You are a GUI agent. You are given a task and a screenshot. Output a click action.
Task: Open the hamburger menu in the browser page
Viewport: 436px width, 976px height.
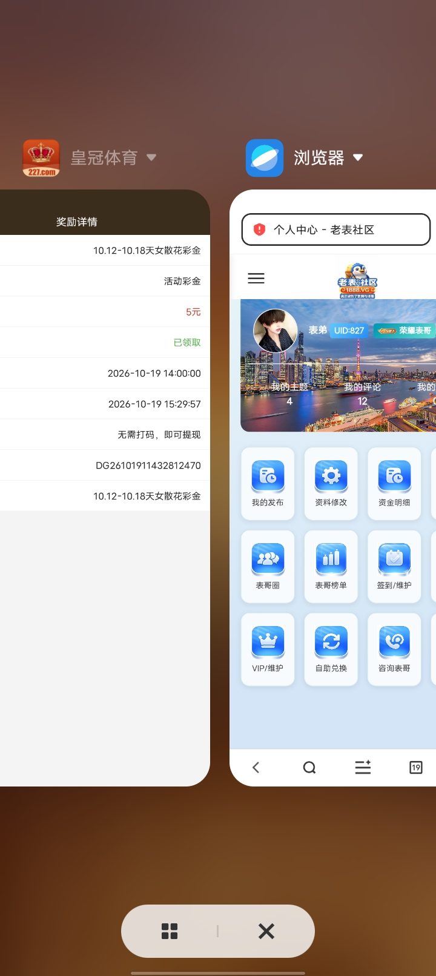click(x=256, y=279)
